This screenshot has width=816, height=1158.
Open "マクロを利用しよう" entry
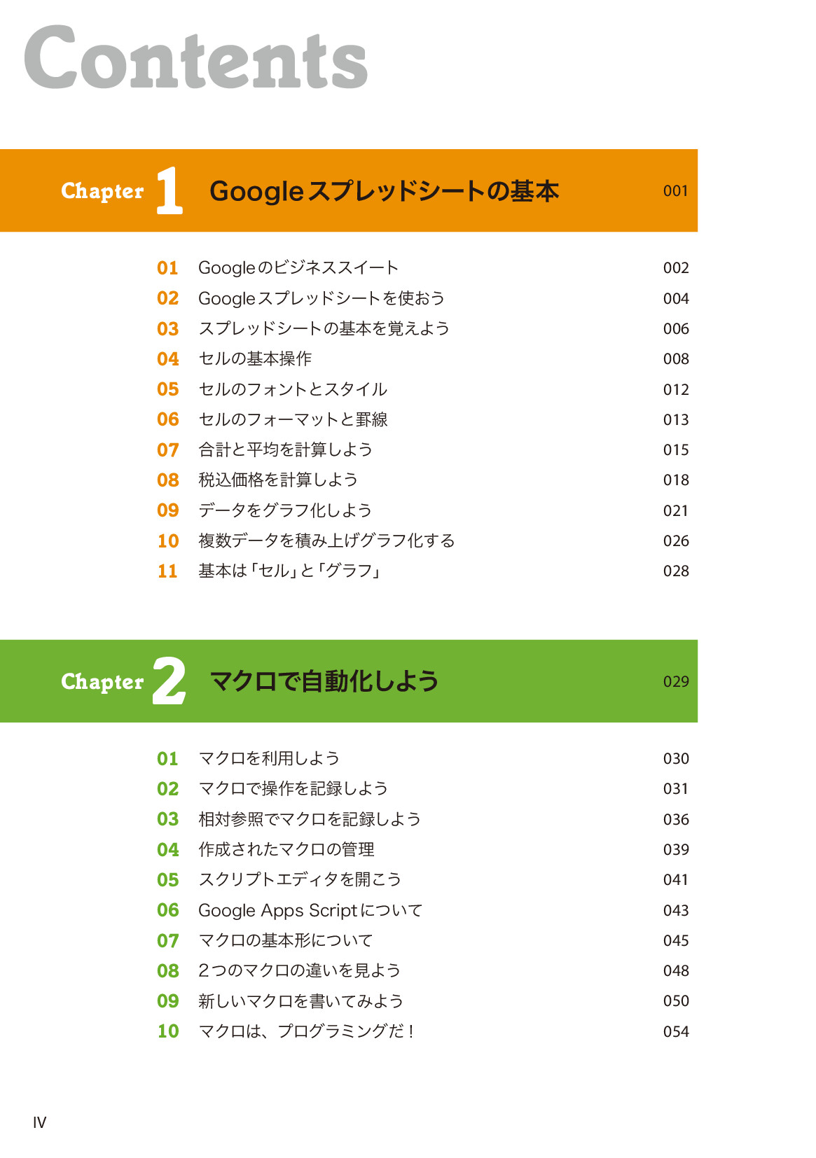[269, 758]
